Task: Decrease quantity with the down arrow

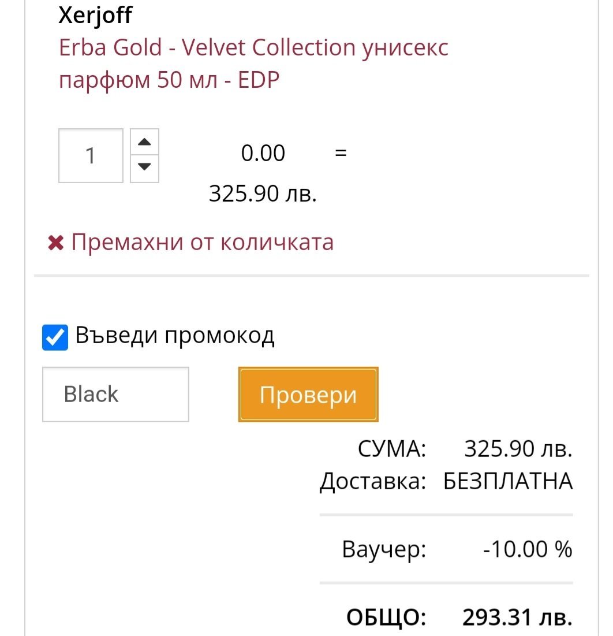Action: point(144,168)
